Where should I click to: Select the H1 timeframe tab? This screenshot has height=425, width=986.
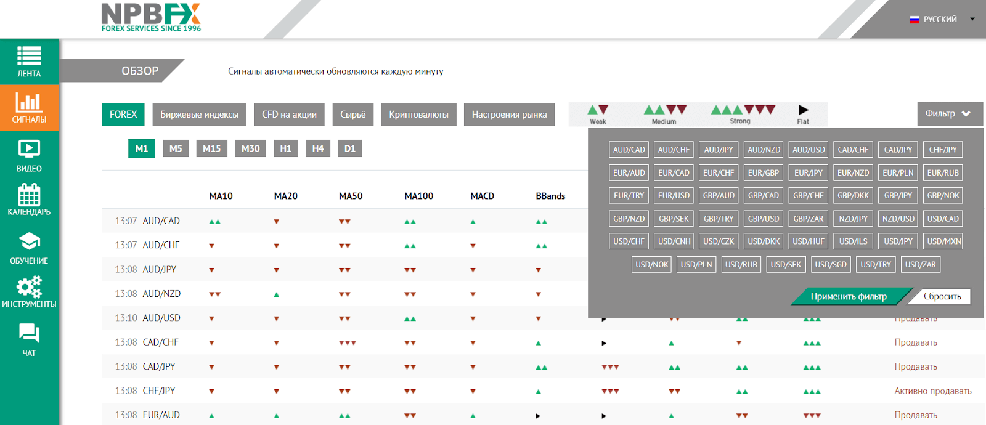point(285,148)
